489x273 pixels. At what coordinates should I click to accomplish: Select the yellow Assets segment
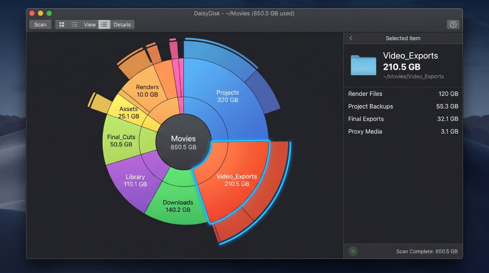pos(128,112)
